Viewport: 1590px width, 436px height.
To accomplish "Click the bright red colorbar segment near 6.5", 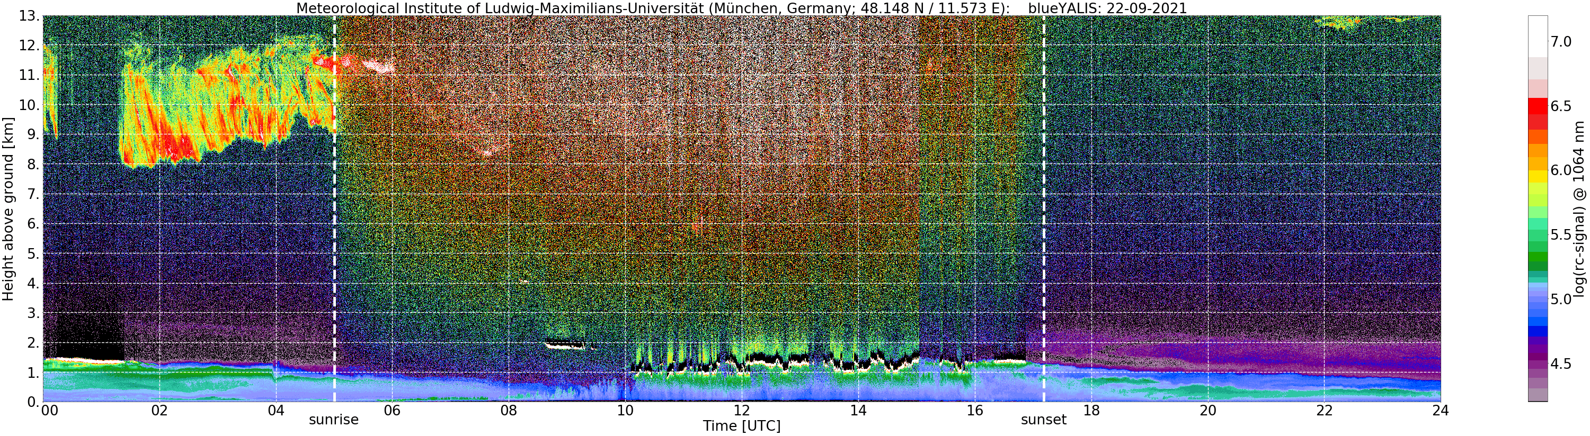I will click(x=1538, y=105).
